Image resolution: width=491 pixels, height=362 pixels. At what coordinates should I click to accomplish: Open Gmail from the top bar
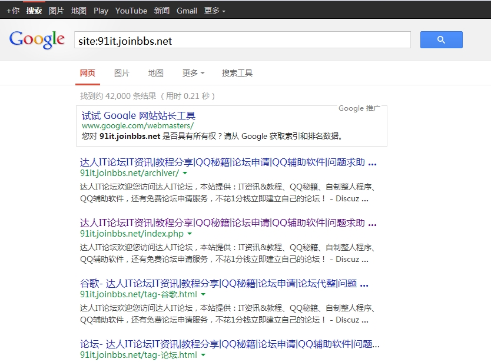click(187, 11)
